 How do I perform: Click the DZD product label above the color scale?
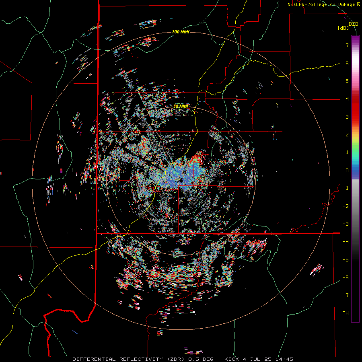click(x=353, y=24)
